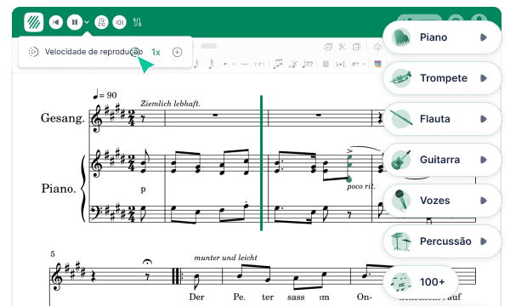Click the Gesang. staff label
Viewport: 510px width, 306px height.
point(62,117)
